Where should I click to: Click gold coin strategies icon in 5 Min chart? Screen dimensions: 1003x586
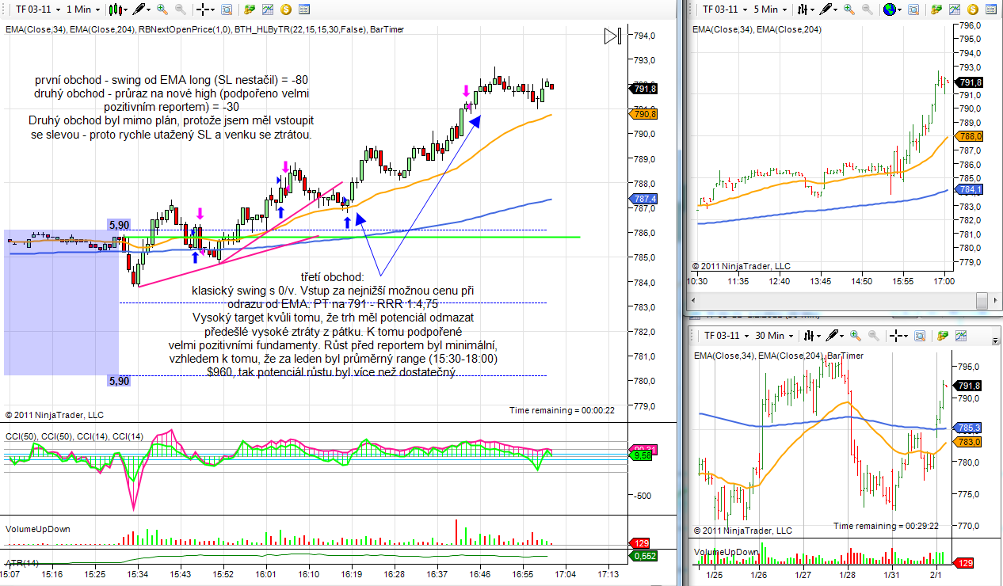973,10
